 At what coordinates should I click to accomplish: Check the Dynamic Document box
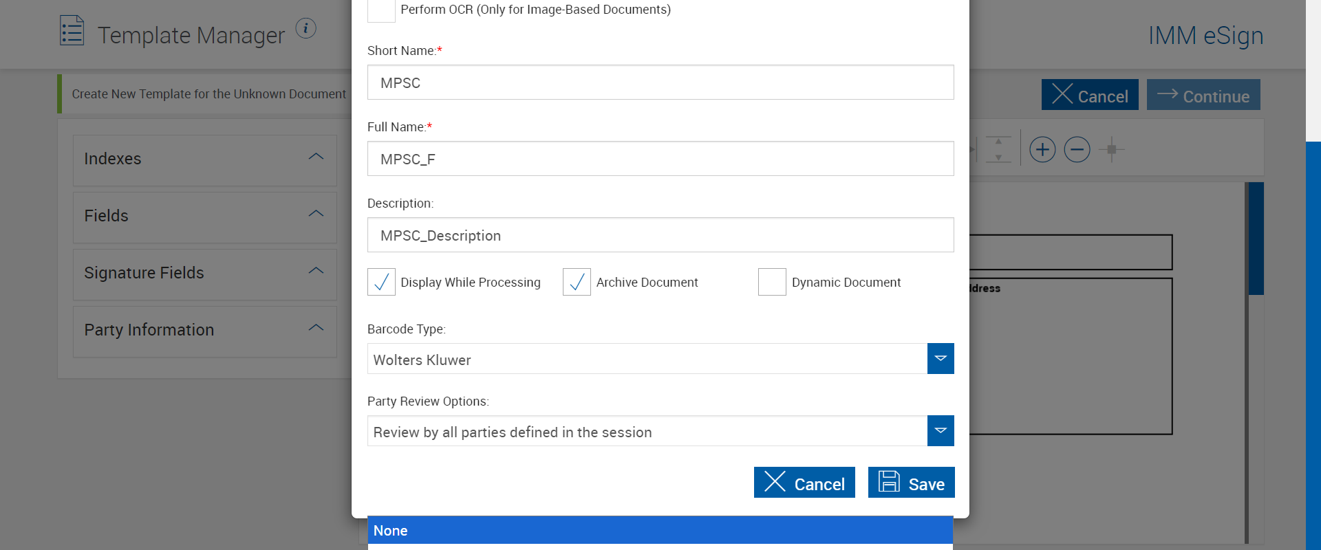point(772,282)
